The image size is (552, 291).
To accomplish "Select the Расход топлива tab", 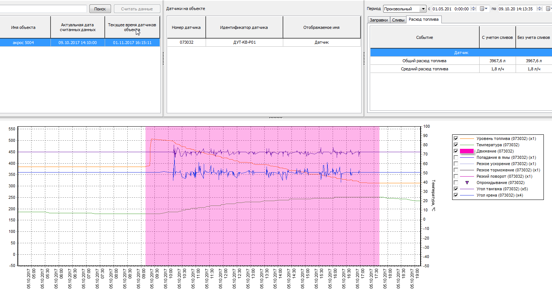I will (x=423, y=20).
